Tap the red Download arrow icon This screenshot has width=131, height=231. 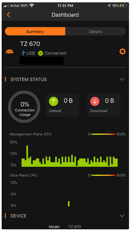pos(95,101)
